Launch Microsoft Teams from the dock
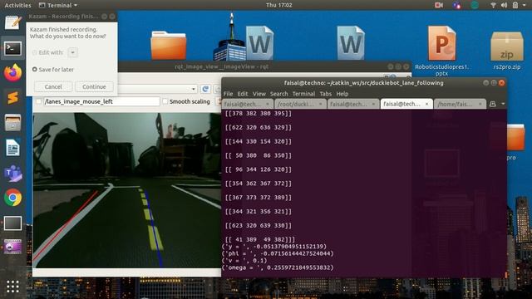Viewport: 532px width, 299px height. [x=12, y=173]
